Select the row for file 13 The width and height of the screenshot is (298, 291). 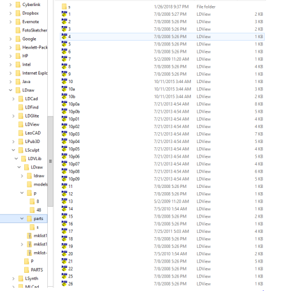(x=162, y=201)
